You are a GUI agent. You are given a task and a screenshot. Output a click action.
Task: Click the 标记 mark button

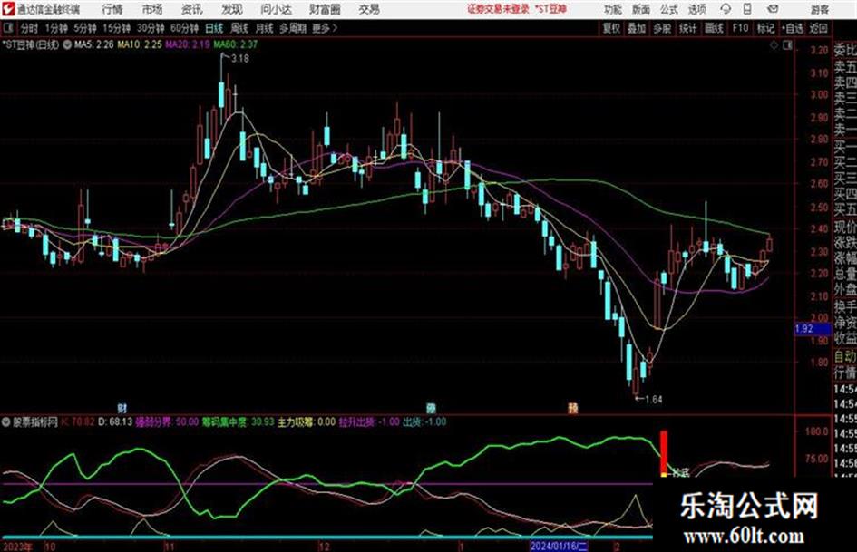(765, 28)
